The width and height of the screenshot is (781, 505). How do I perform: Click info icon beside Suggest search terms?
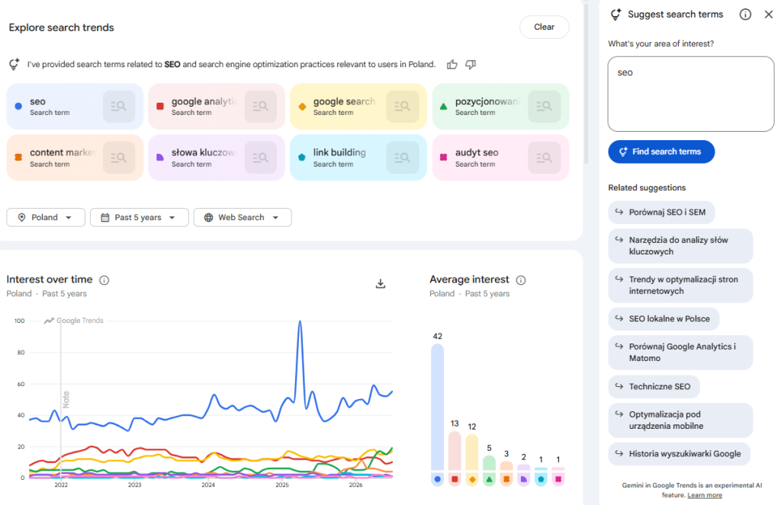point(745,14)
